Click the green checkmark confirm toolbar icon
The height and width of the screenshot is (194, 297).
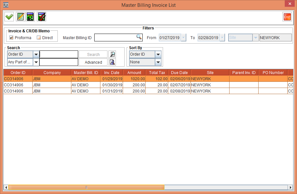(9, 16)
